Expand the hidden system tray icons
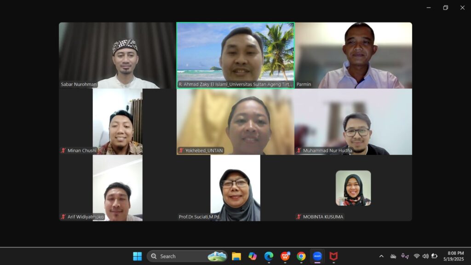The width and height of the screenshot is (471, 265). click(381, 256)
